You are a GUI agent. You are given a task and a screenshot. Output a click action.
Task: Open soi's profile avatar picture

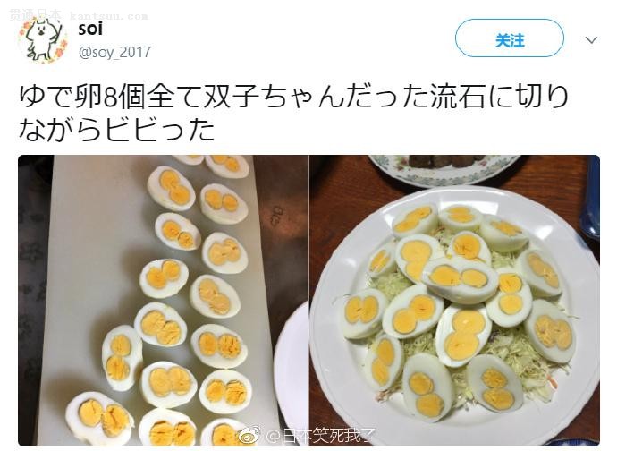coord(43,40)
